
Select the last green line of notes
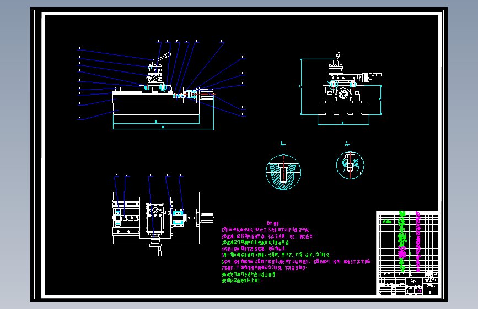241,280
